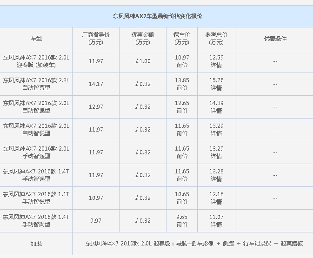313x258 pixels.
Task: Select guide price 14.17
Action: tap(96, 84)
